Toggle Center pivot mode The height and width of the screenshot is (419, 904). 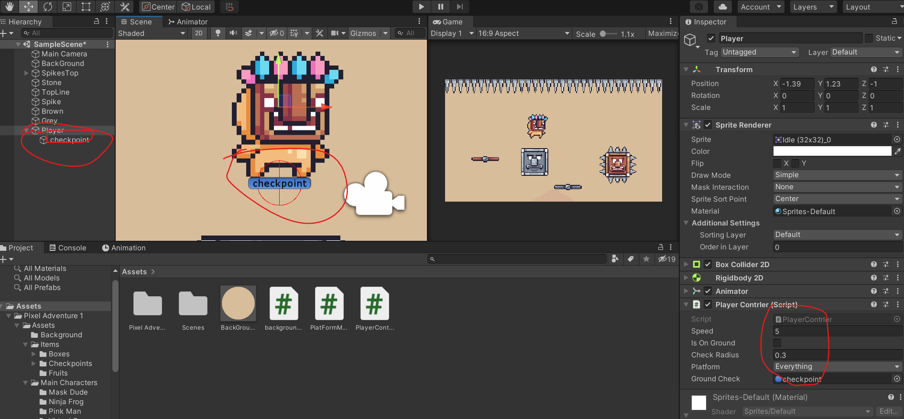(158, 7)
